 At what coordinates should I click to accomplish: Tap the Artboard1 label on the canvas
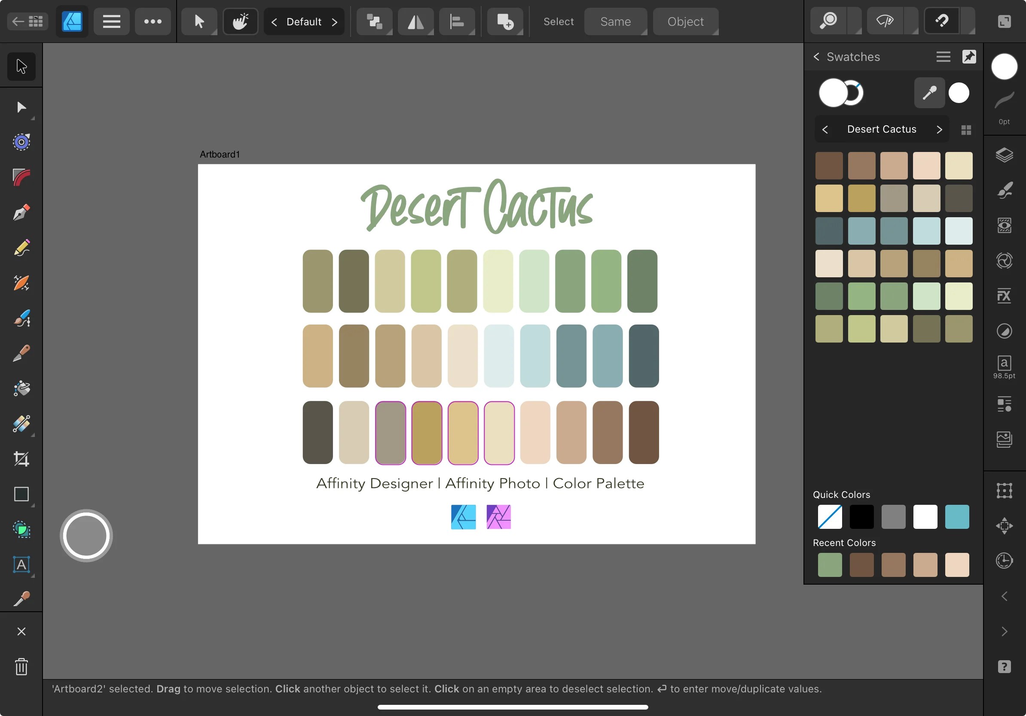pos(220,155)
